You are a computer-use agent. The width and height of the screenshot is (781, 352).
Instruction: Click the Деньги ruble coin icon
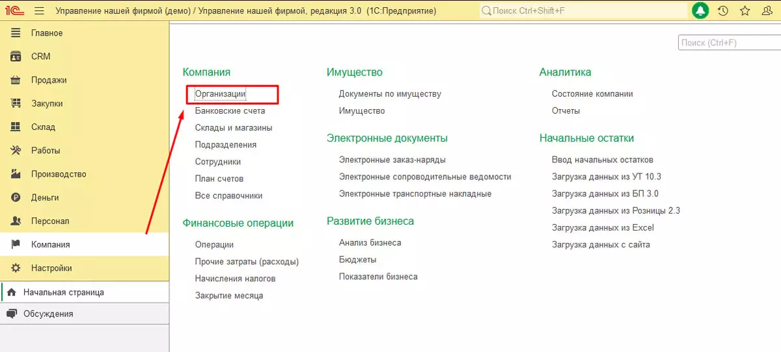(x=16, y=197)
